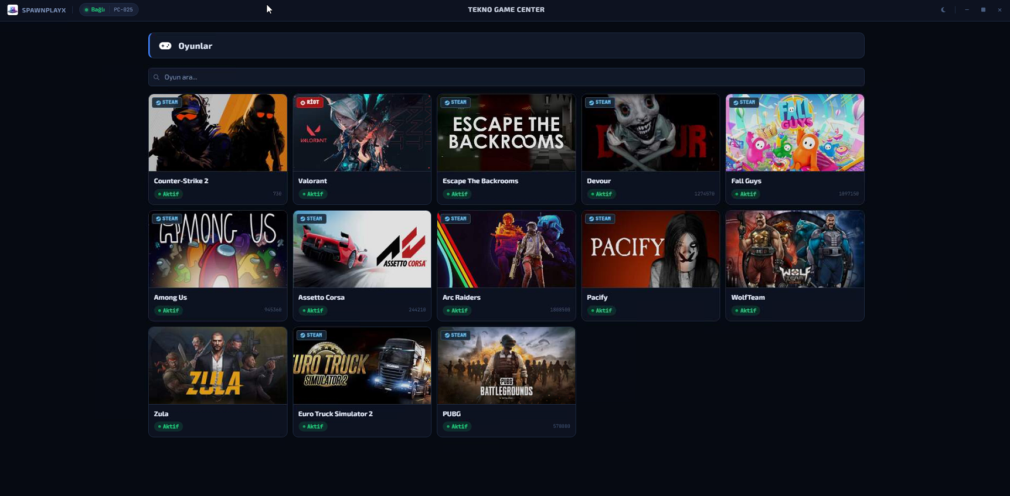This screenshot has height=496, width=1010.
Task: Click the Aktif status under Among Us
Action: pos(168,310)
